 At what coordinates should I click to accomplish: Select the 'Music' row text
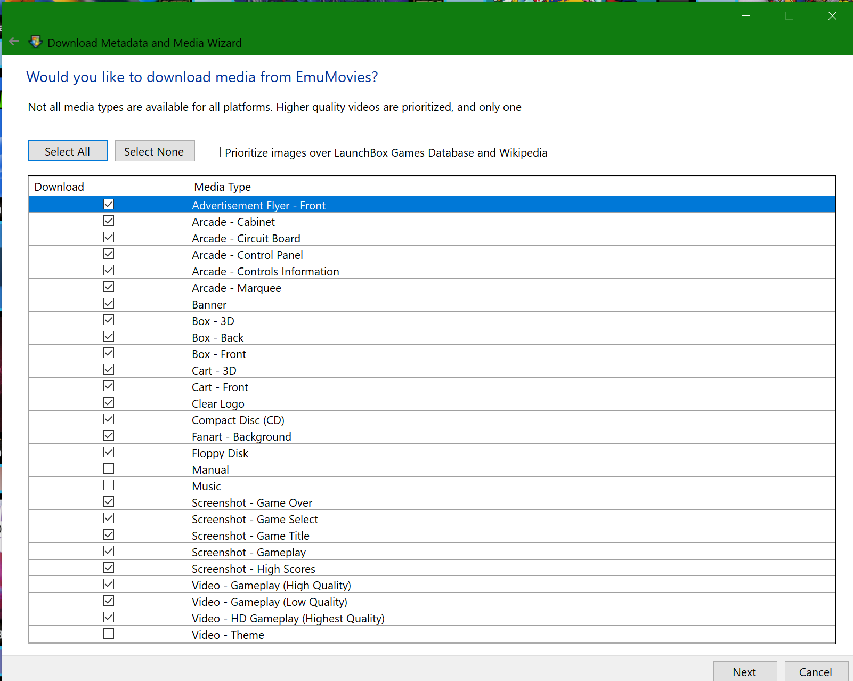point(207,487)
